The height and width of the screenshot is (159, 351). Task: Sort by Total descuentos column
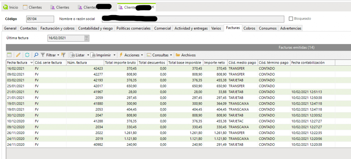[153, 63]
